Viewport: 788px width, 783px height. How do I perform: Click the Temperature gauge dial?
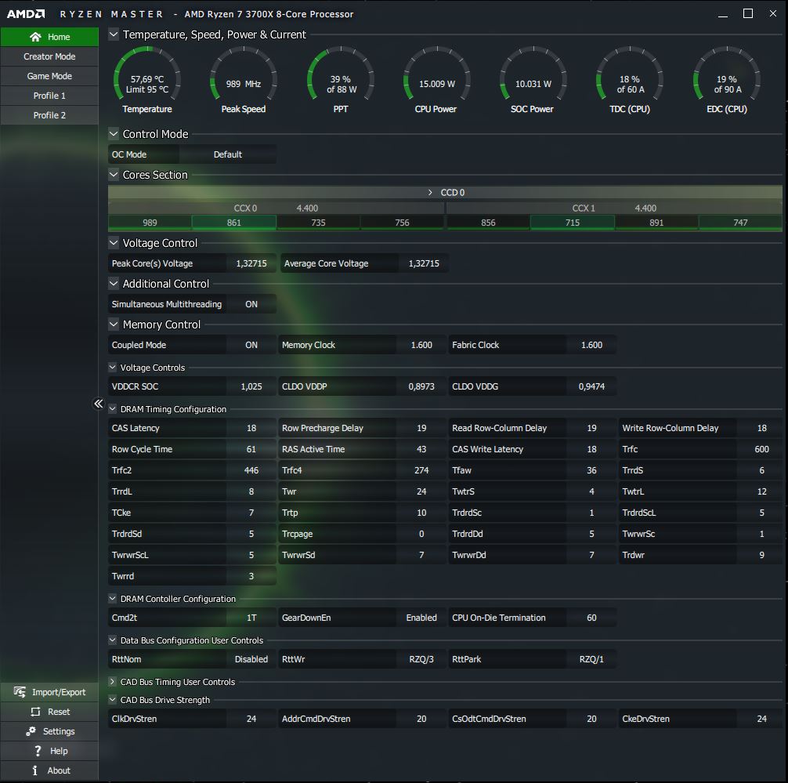point(147,74)
